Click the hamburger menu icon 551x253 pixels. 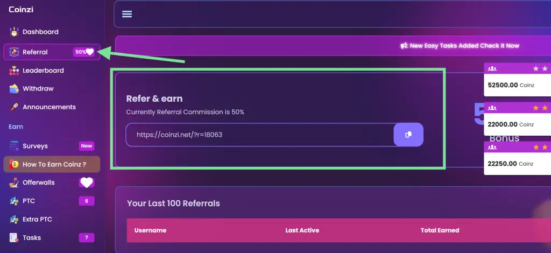point(127,14)
